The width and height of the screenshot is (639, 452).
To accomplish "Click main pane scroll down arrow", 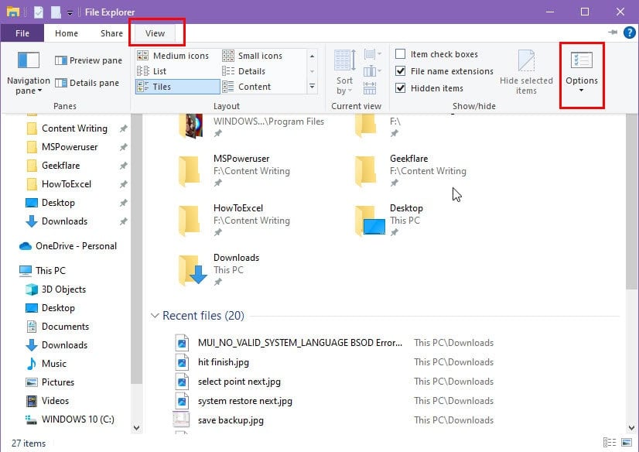I will point(632,427).
